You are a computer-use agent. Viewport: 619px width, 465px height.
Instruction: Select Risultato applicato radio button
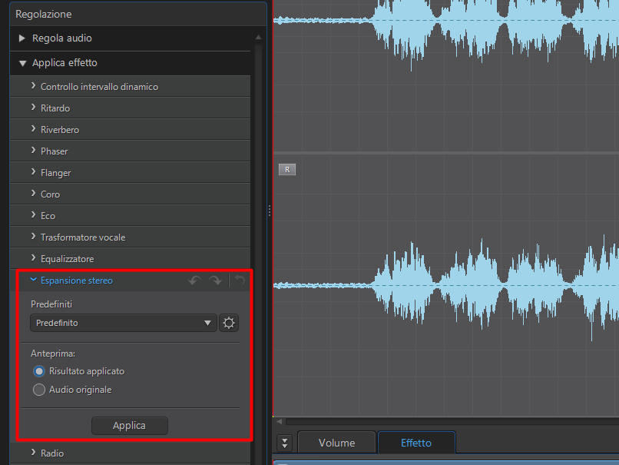point(39,371)
